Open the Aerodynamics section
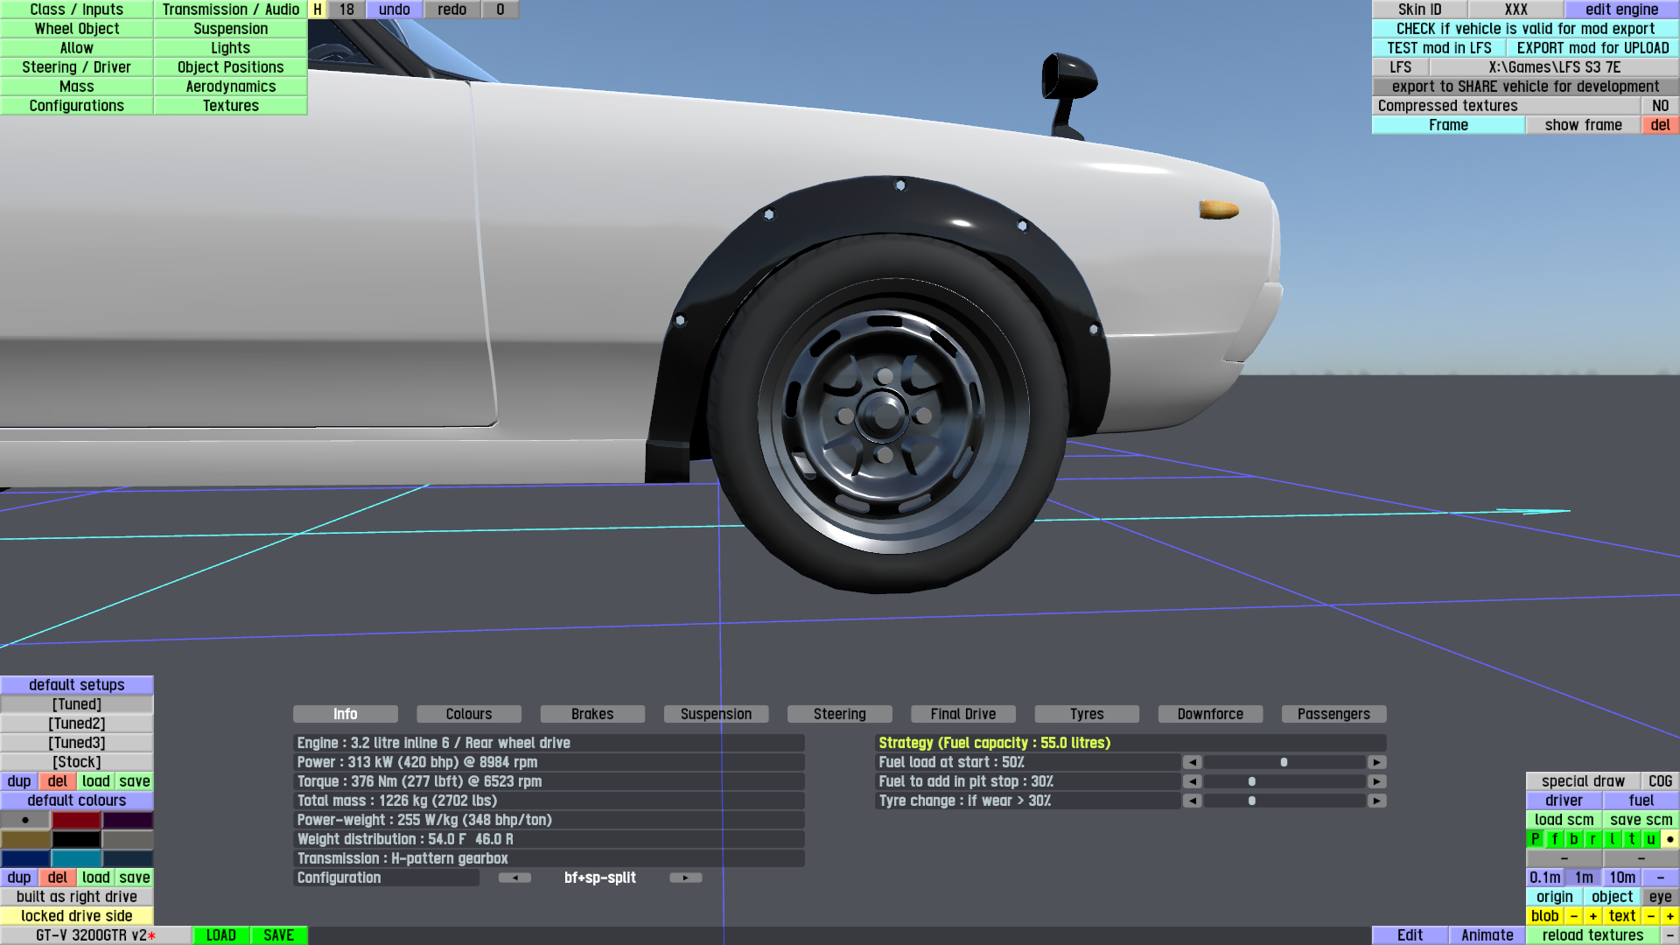Screen dimensions: 1680x945 (x=230, y=87)
